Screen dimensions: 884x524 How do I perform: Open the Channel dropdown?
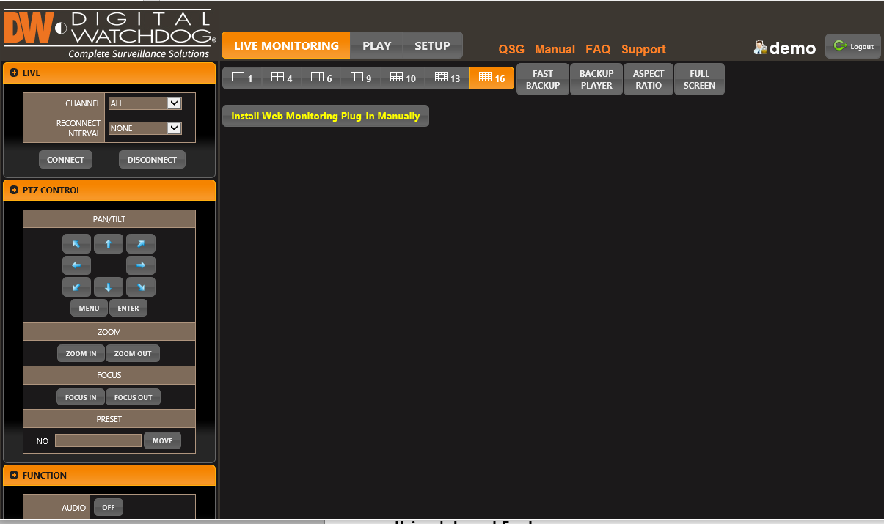pos(145,103)
